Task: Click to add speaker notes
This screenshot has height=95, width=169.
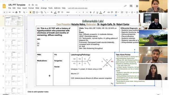Action: pyautogui.click(x=38, y=92)
